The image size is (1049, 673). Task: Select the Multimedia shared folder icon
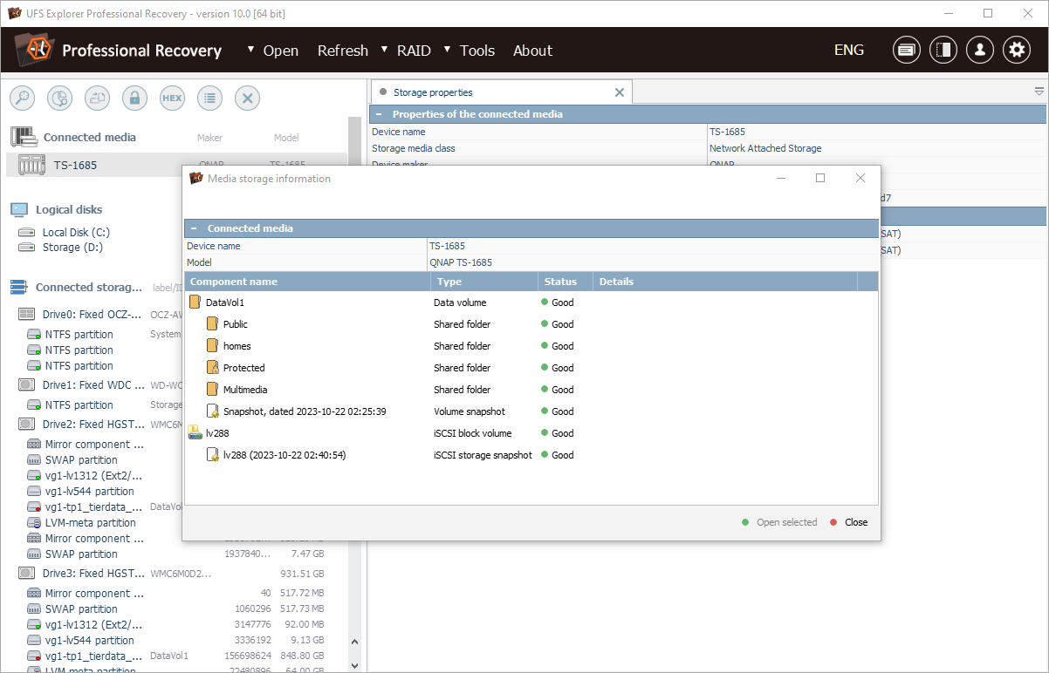212,390
